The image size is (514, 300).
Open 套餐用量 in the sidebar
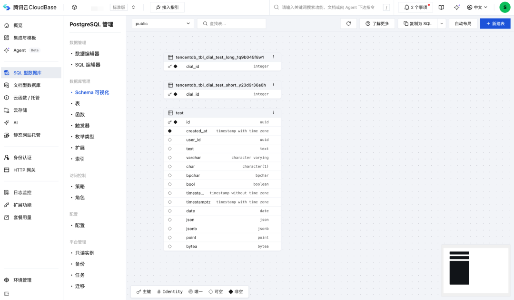click(31, 217)
